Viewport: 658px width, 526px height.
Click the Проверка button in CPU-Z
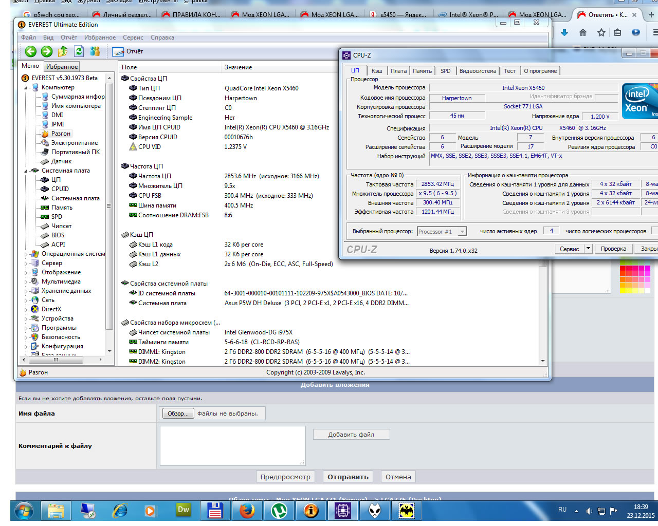(x=614, y=249)
